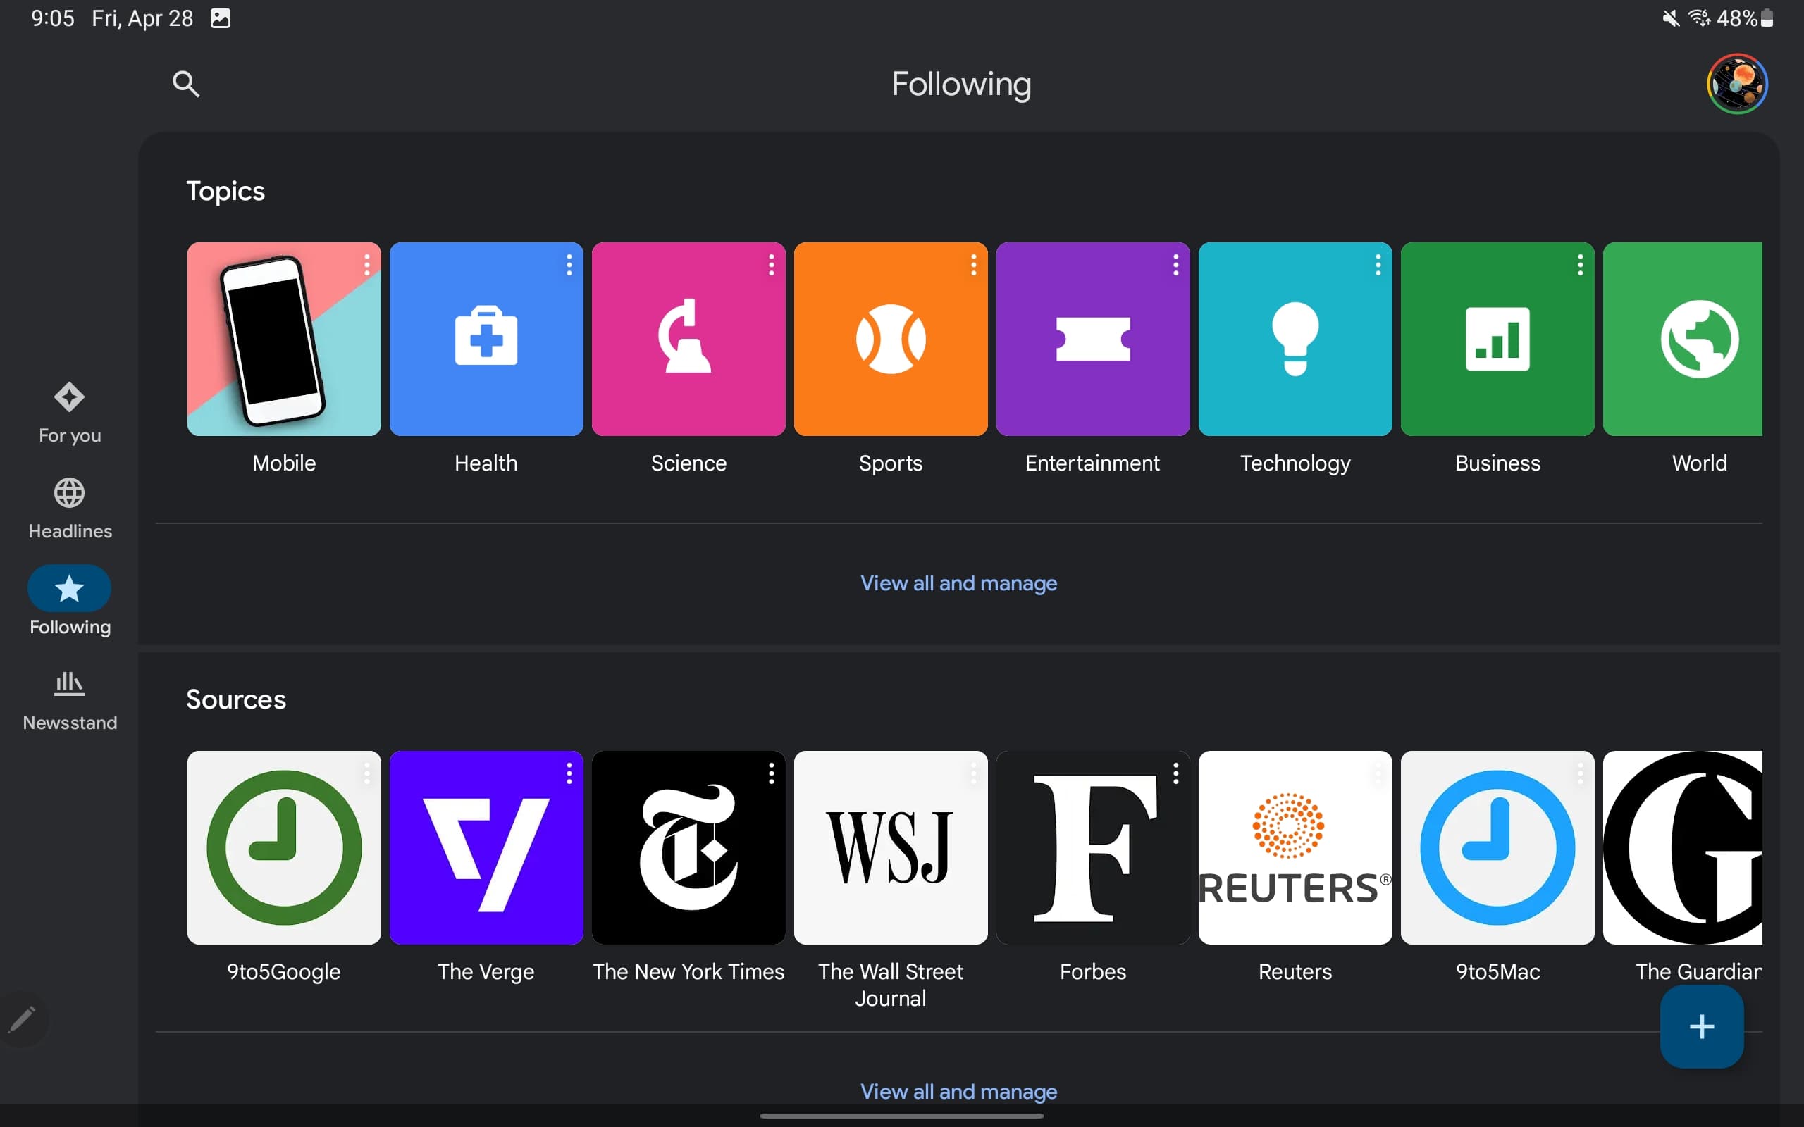
Task: Open Health topic tile
Action: click(x=486, y=339)
